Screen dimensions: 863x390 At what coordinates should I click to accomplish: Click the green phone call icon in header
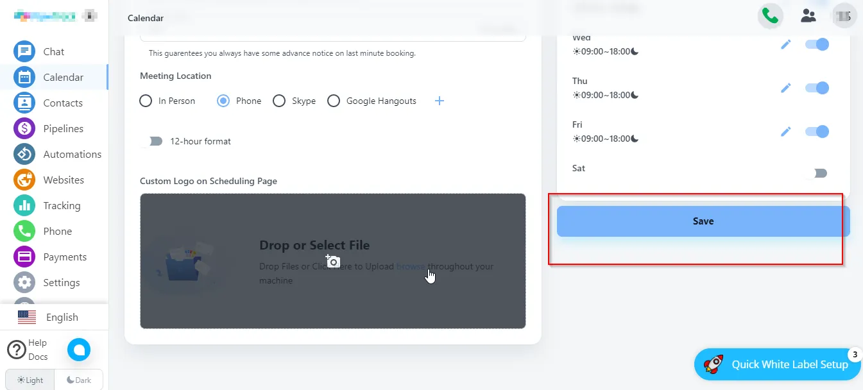770,16
